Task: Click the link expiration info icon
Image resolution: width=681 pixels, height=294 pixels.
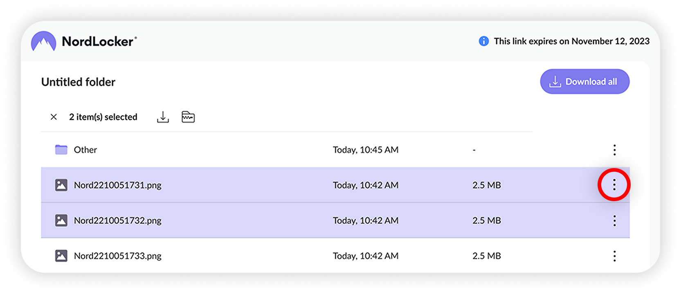Action: (483, 41)
